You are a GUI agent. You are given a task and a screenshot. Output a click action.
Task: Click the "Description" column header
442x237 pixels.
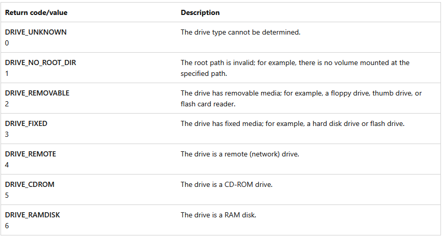pyautogui.click(x=200, y=12)
